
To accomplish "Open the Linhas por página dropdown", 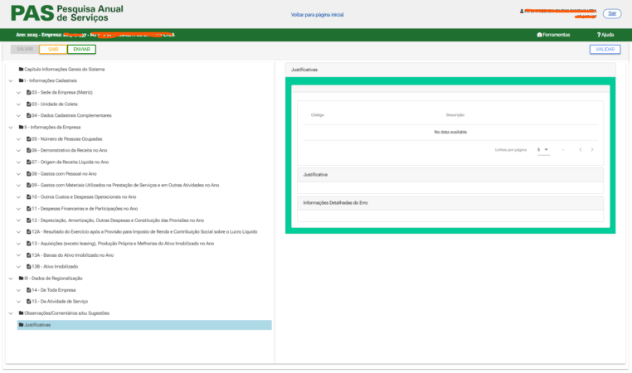I will coord(543,150).
